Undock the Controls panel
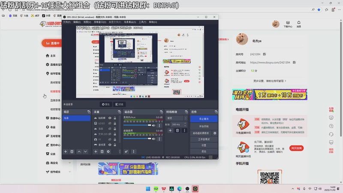This screenshot has width=343, height=193. coord(216,112)
